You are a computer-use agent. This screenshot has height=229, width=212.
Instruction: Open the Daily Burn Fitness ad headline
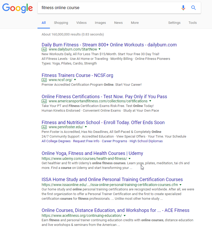tap(109, 45)
